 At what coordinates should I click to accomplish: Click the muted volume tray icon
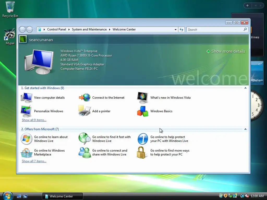click(247, 196)
